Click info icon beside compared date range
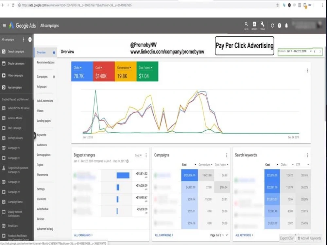Screen dimensions: 327x245 pyautogui.click(x=128, y=161)
